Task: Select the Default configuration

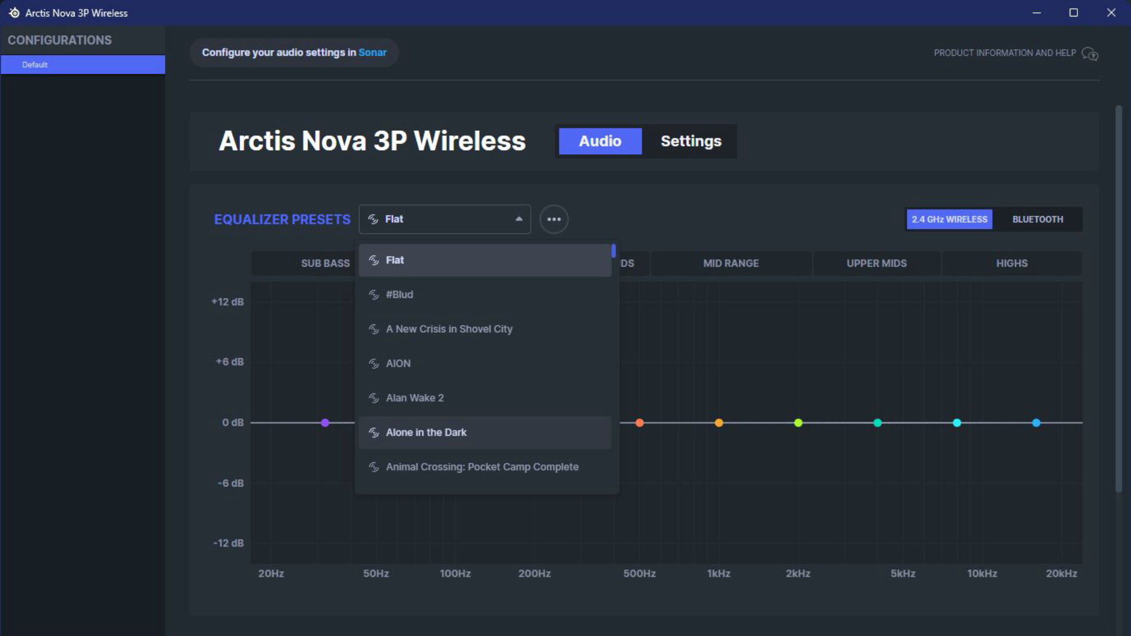Action: point(83,65)
